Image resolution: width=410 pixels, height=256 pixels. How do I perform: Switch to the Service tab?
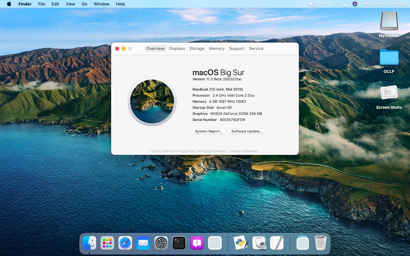point(256,49)
